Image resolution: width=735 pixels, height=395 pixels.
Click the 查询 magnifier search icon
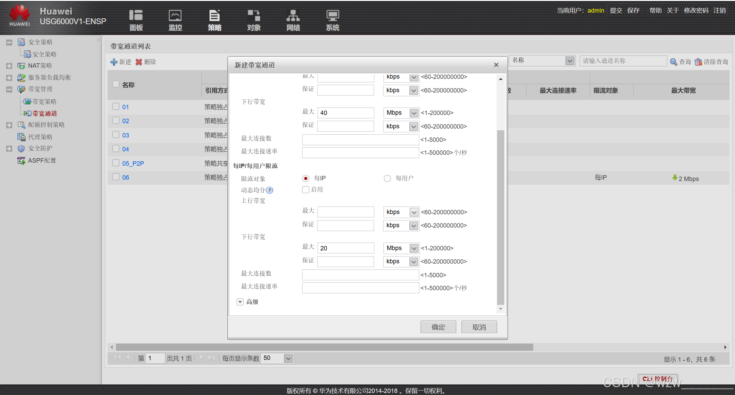coord(673,62)
